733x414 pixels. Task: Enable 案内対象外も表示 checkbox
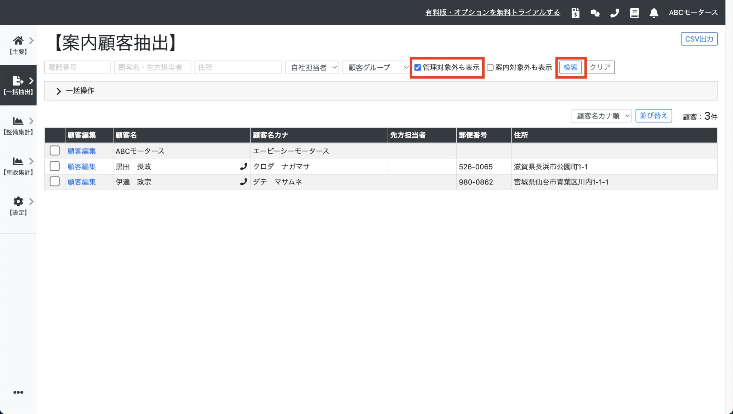(x=490, y=67)
